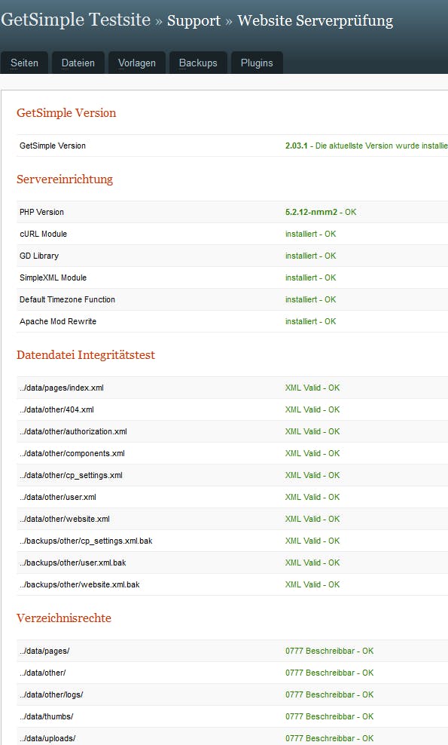Click the GD Library installiert status
This screenshot has height=745, width=448.
click(310, 256)
